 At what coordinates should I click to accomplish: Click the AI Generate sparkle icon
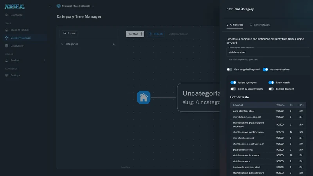point(228,25)
